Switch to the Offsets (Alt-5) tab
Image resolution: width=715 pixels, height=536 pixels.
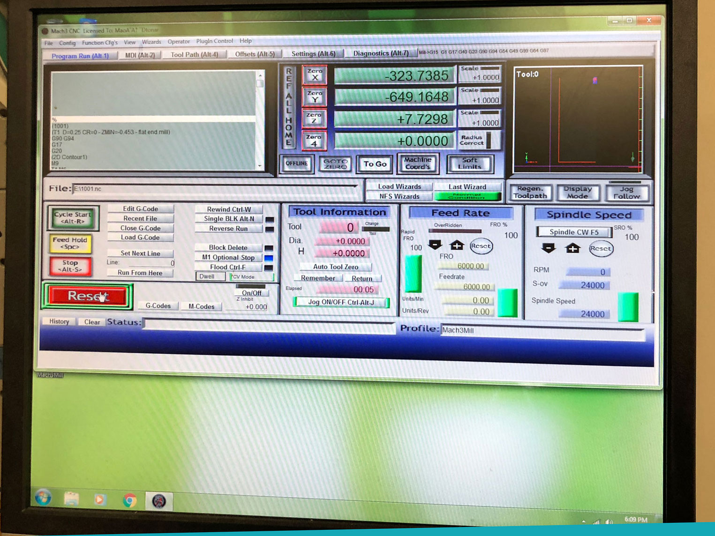click(255, 54)
